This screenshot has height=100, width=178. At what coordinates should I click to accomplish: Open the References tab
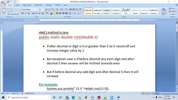click(38, 5)
